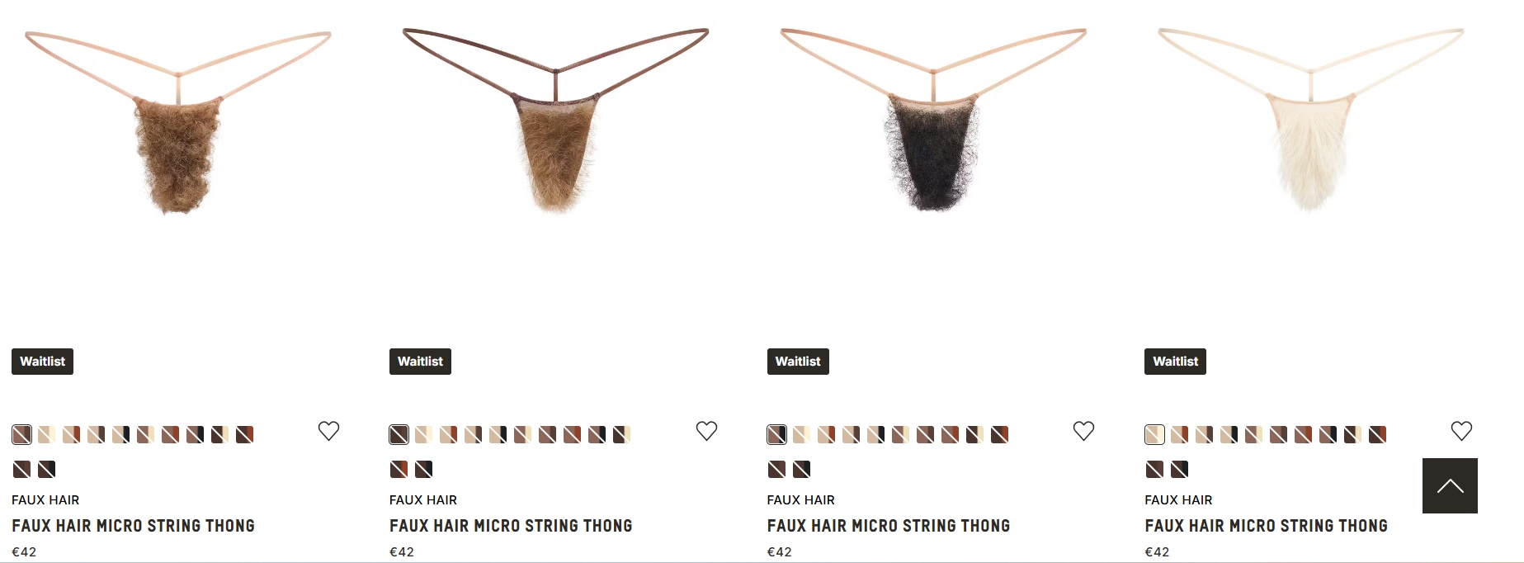The height and width of the screenshot is (563, 1524).
Task: Click Waitlist badge on third product
Action: coord(798,362)
